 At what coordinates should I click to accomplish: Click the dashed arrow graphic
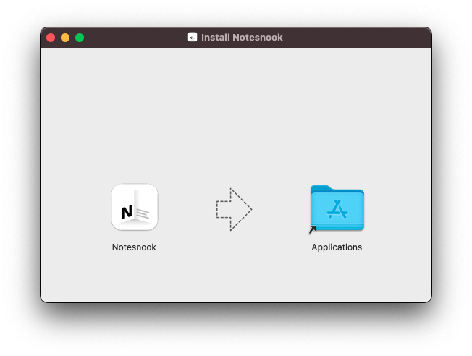(x=233, y=209)
